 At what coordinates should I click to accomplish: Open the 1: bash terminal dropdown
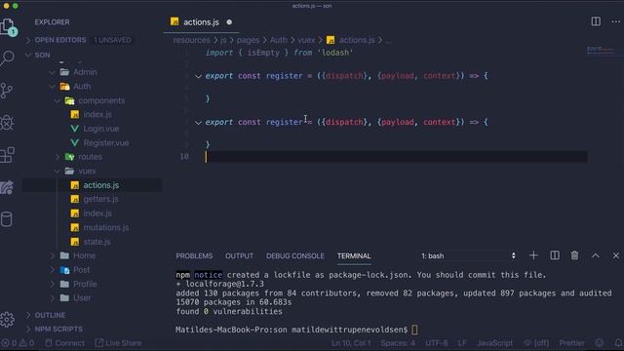pyautogui.click(x=468, y=255)
